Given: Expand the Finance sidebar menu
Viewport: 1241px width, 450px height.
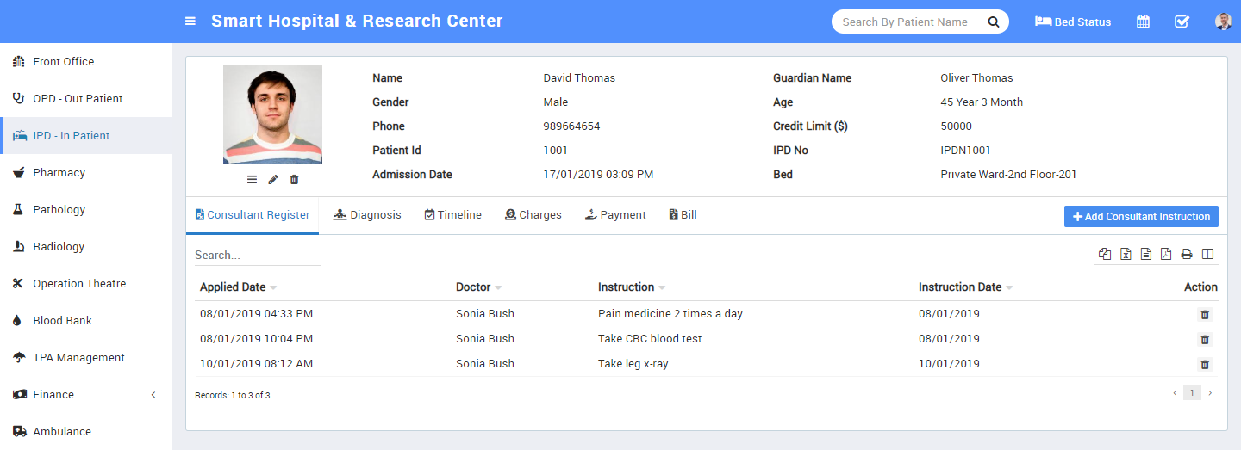Looking at the screenshot, I should [x=86, y=394].
